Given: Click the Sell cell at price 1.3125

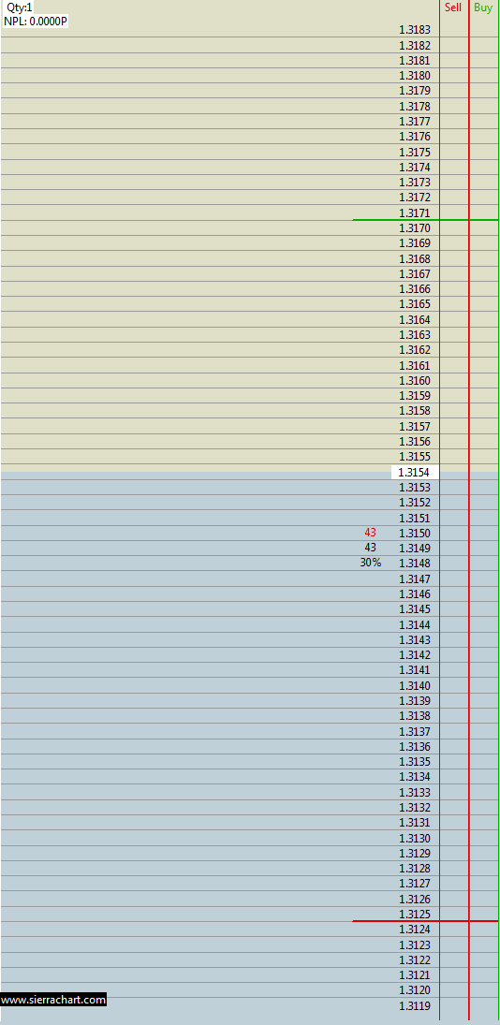Looking at the screenshot, I should coord(454,914).
